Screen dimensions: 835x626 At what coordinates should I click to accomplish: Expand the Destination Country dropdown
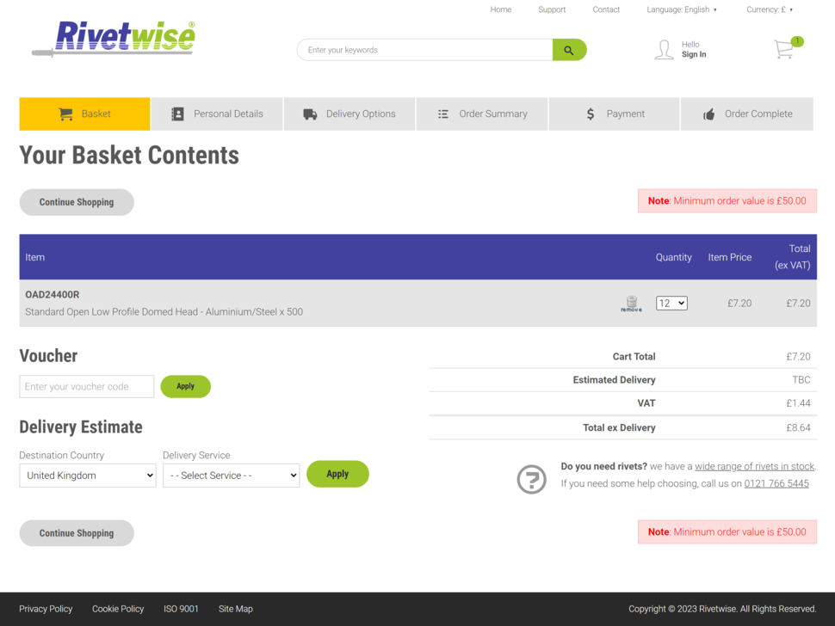(88, 476)
